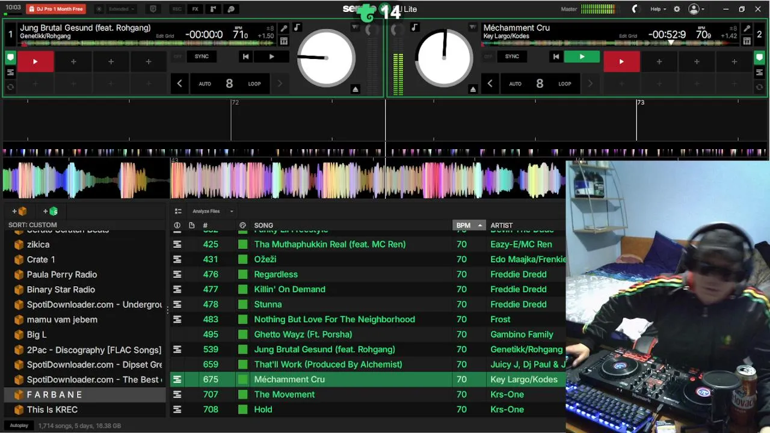Trigger the red hot cue on deck 2
The height and width of the screenshot is (433, 770).
coord(621,61)
